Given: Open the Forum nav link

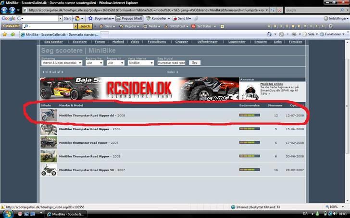Looking at the screenshot, I should pyautogui.click(x=100, y=42).
